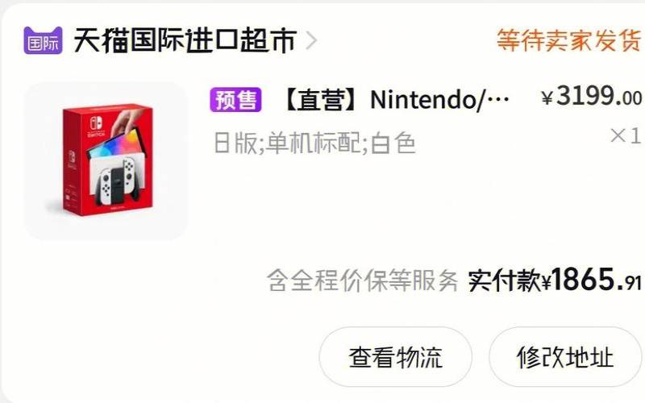The image size is (645, 403).
Task: Click the 等待卖家发货 order status text
Action: (x=569, y=40)
